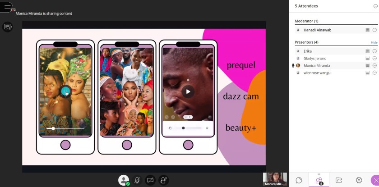379x187 pixels.
Task: Click slider on the first phone mockup
Action: pyautogui.click(x=54, y=128)
